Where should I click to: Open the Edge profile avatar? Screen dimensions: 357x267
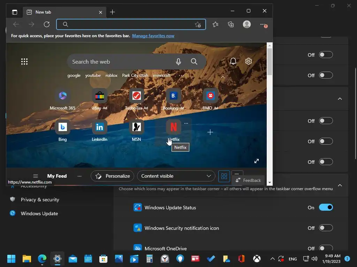(x=247, y=24)
